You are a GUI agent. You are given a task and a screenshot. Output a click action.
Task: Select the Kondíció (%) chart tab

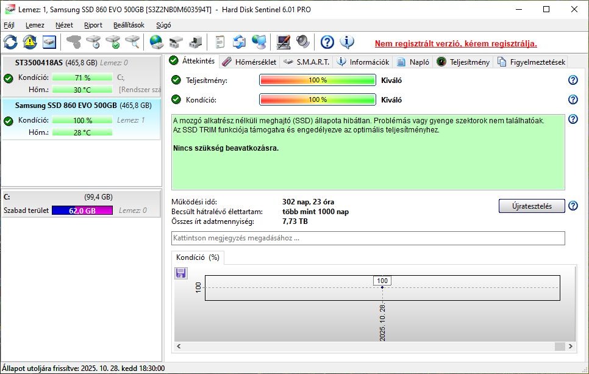pyautogui.click(x=198, y=257)
